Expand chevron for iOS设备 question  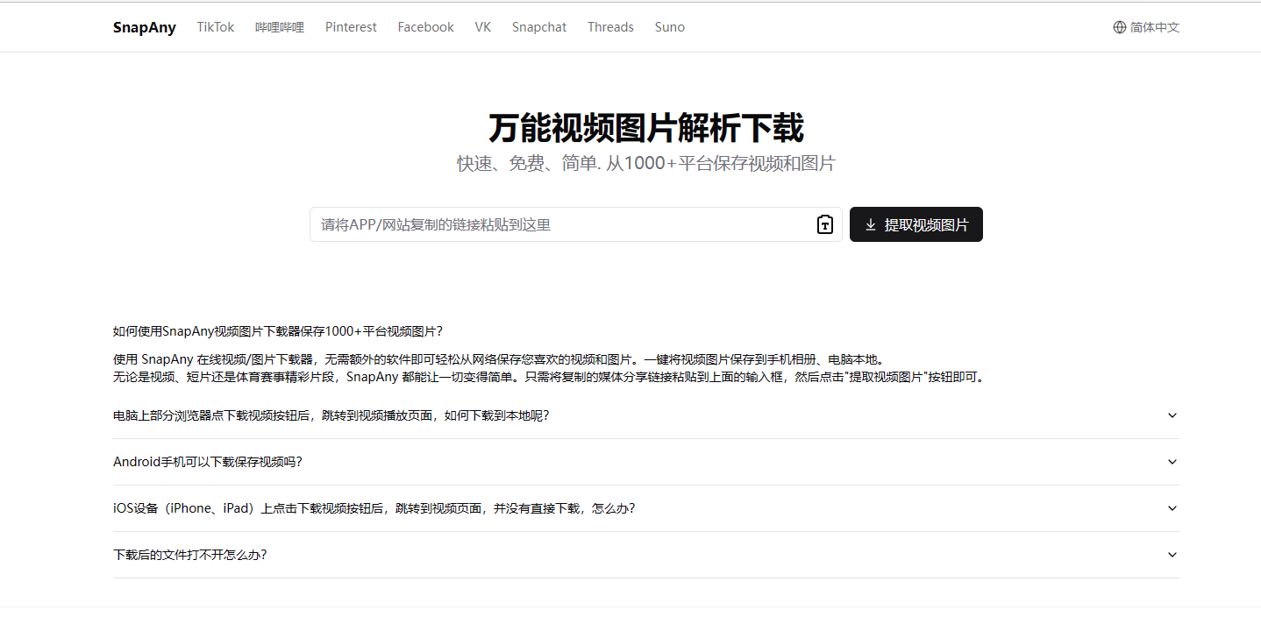coord(1172,508)
